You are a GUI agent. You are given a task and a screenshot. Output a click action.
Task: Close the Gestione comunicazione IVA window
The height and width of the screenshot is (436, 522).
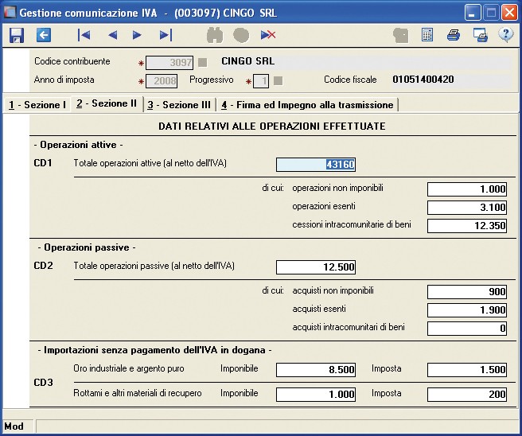[x=509, y=13]
